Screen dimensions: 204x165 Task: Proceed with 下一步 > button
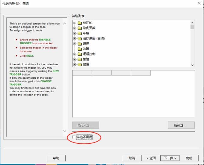[170, 158]
